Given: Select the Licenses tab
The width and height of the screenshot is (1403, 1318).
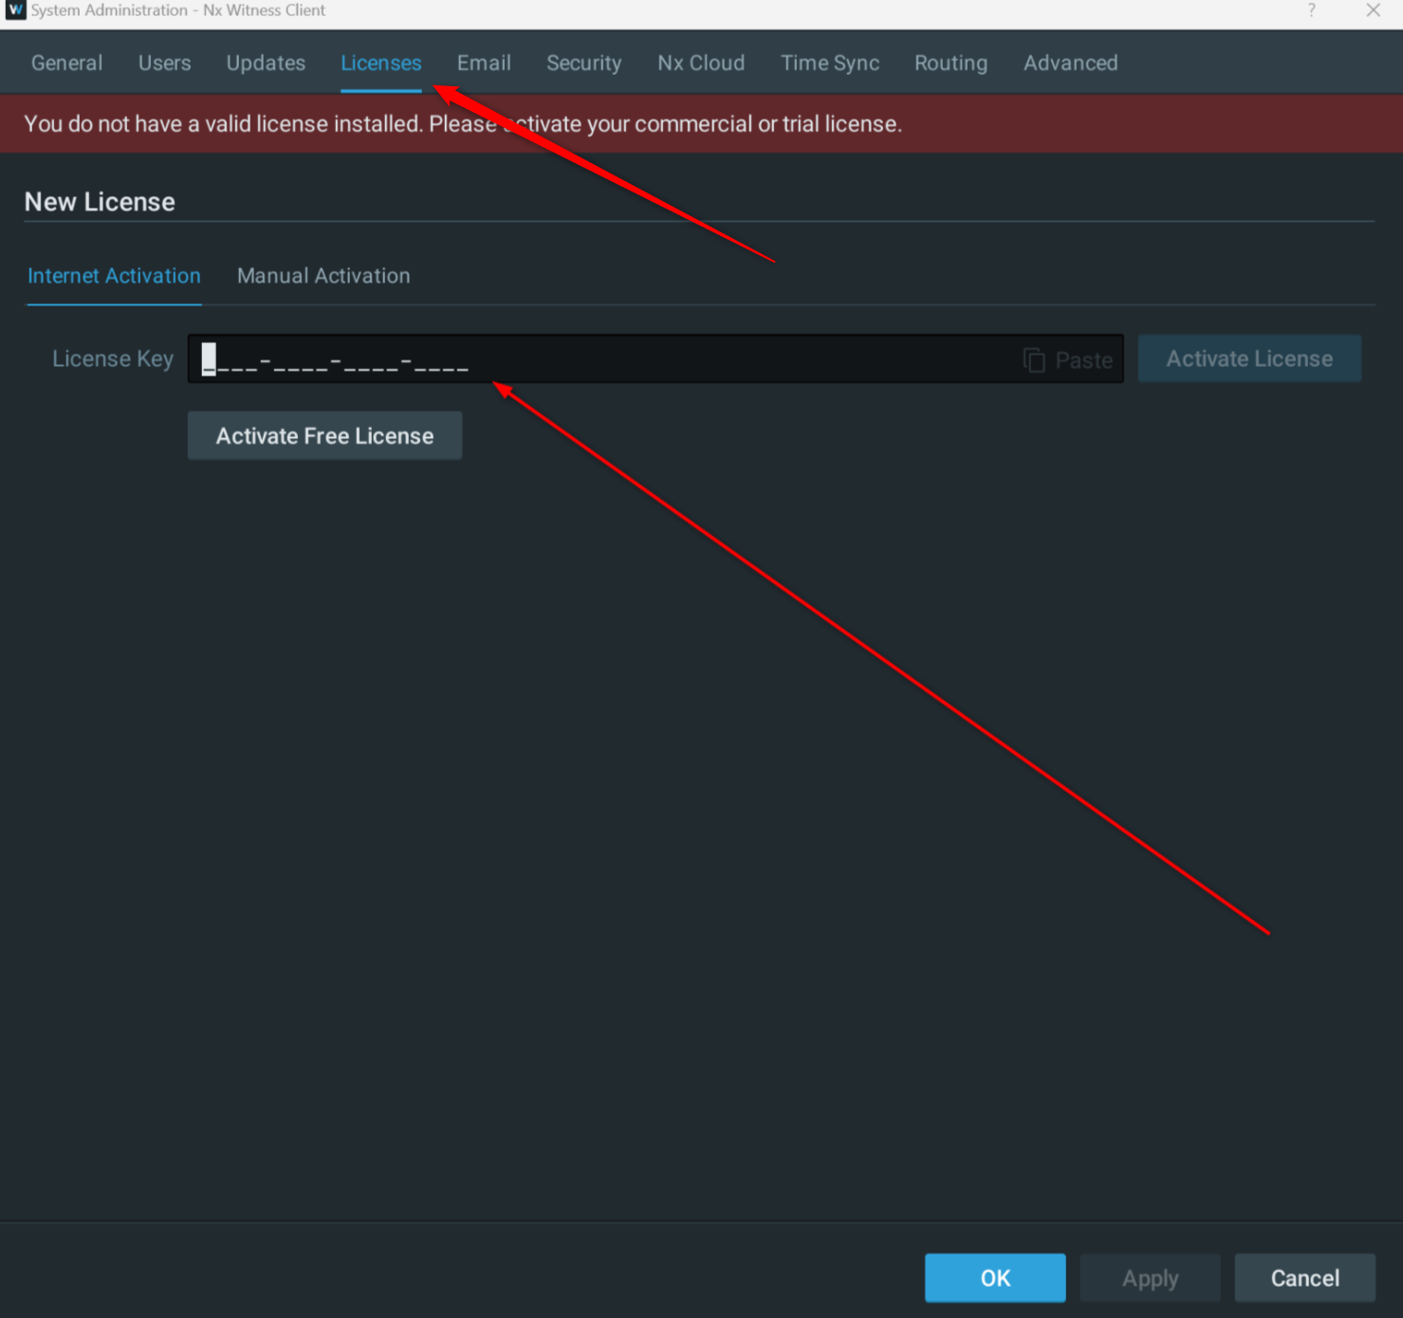Looking at the screenshot, I should point(380,63).
